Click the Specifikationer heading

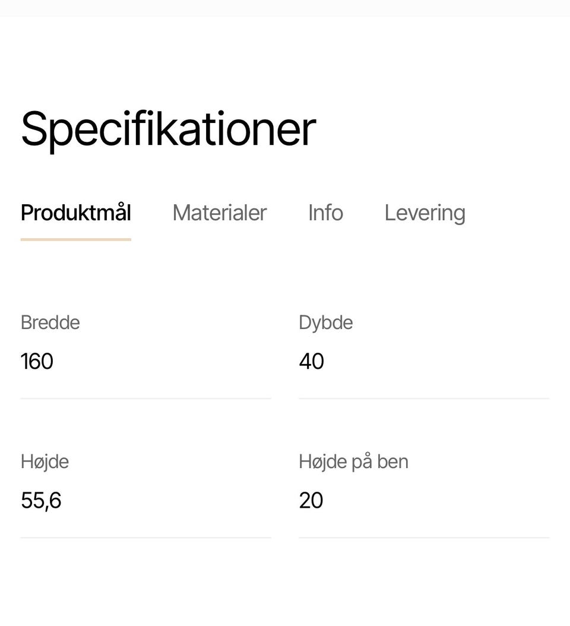click(168, 129)
